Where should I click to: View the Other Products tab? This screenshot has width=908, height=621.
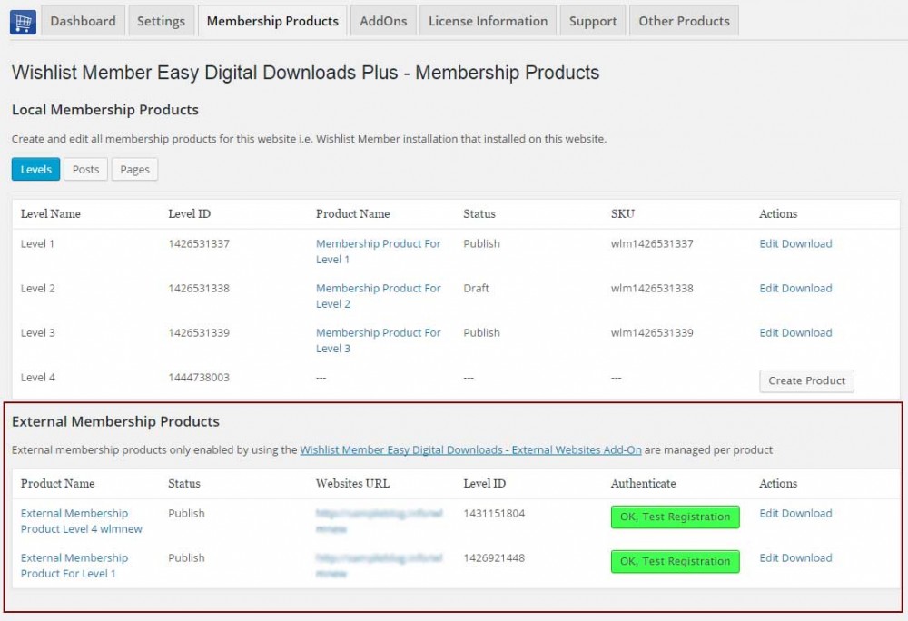pyautogui.click(x=684, y=21)
